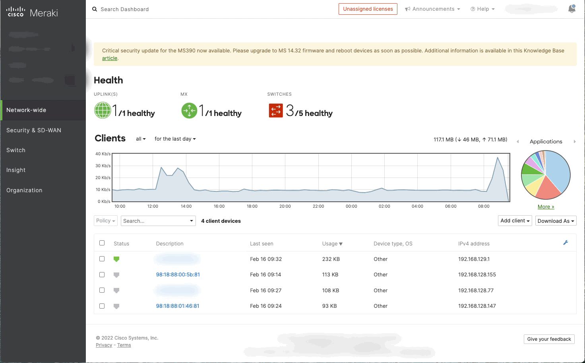Open the notifications bell

[571, 8]
